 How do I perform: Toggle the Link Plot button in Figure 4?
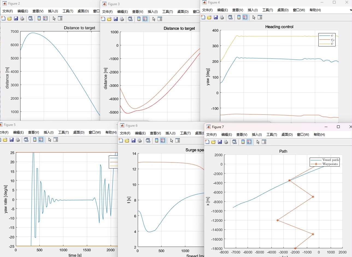[230, 17]
